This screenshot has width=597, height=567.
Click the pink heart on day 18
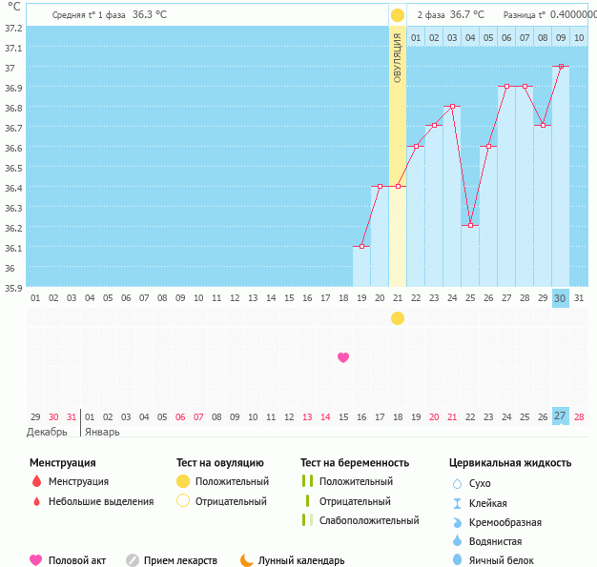point(343,357)
